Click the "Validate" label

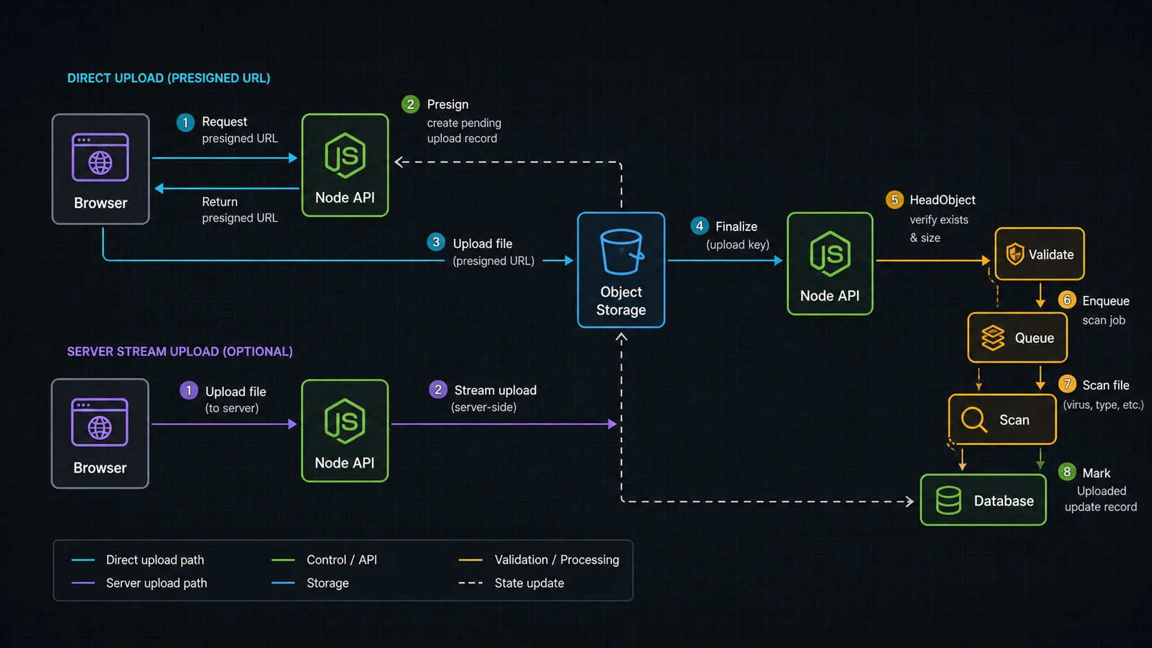[x=1051, y=254]
